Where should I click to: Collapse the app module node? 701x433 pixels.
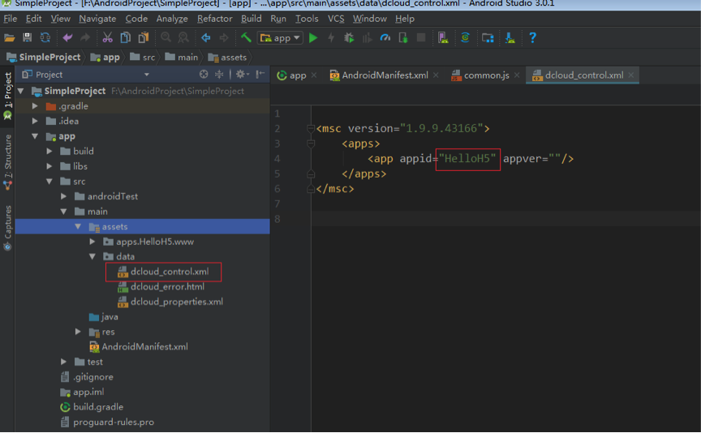pyautogui.click(x=35, y=136)
